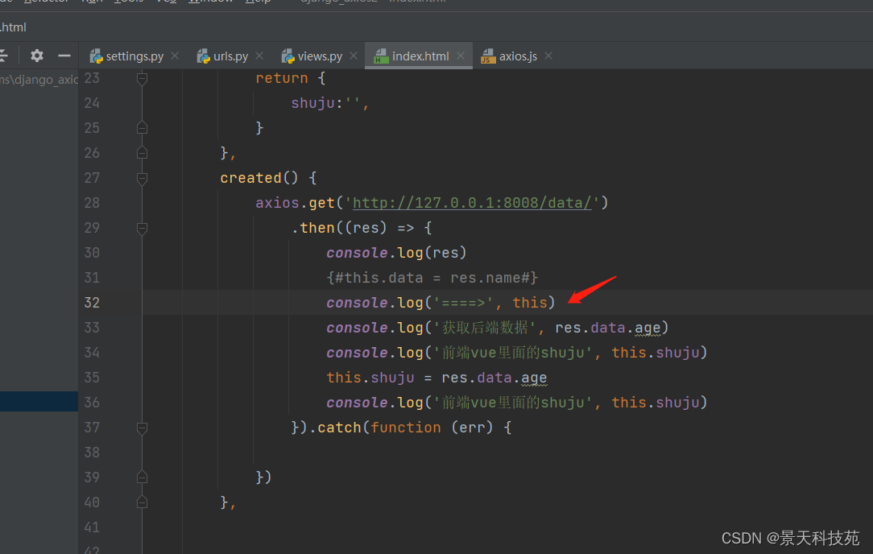Collapse the created() method at line 27
The width and height of the screenshot is (873, 554).
click(x=142, y=178)
